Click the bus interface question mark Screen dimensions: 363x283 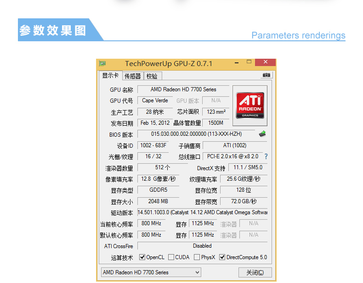point(266,156)
